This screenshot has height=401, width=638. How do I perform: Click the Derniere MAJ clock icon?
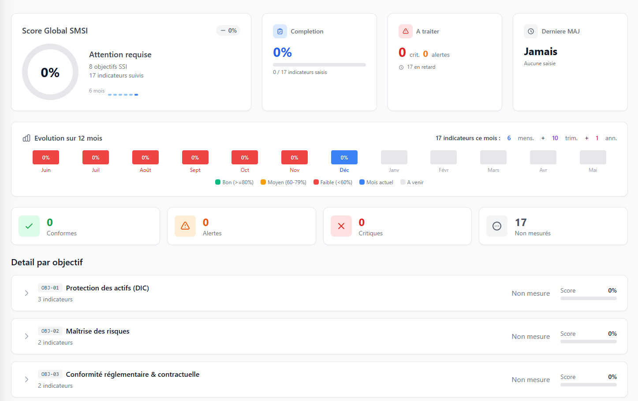pyautogui.click(x=531, y=31)
